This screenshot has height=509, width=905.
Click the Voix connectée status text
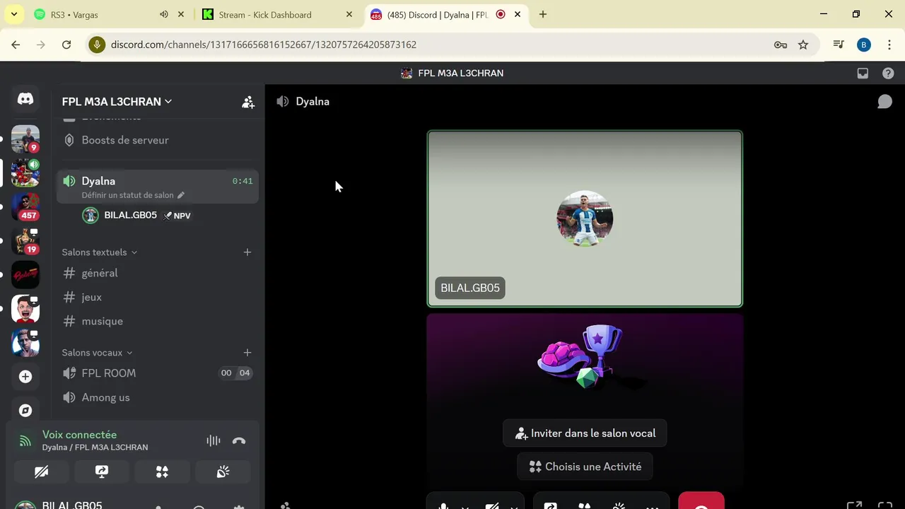point(79,435)
